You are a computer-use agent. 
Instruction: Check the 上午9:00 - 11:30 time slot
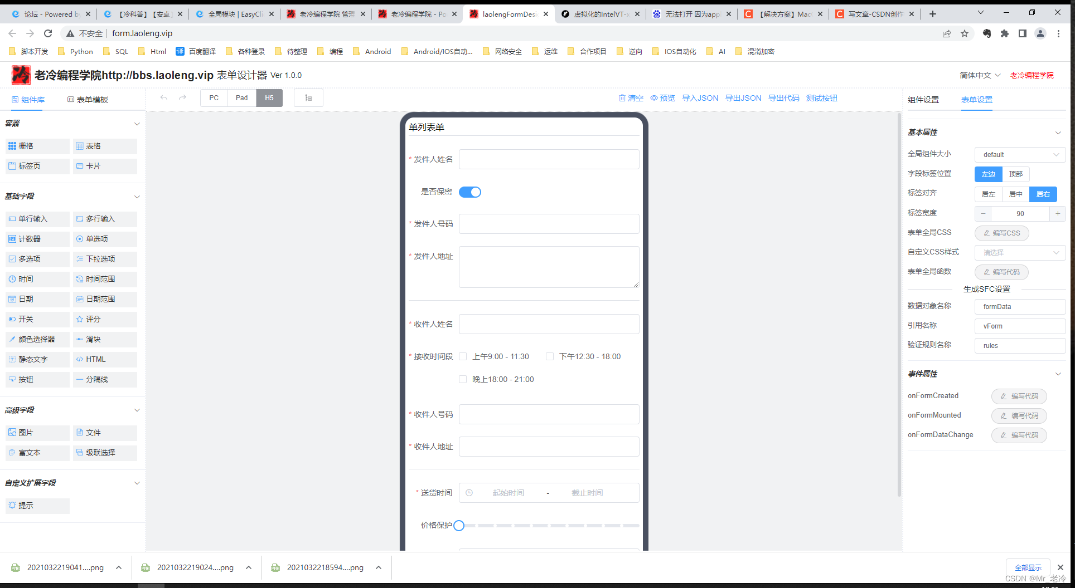tap(463, 356)
